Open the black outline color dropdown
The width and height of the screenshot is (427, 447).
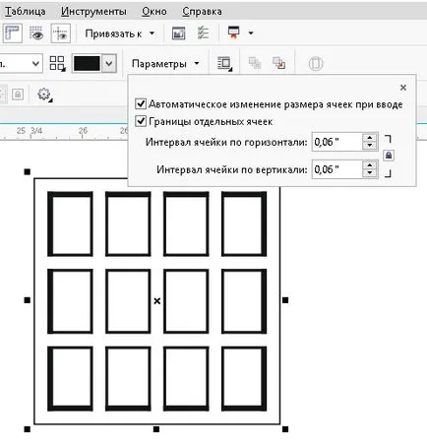click(x=109, y=63)
